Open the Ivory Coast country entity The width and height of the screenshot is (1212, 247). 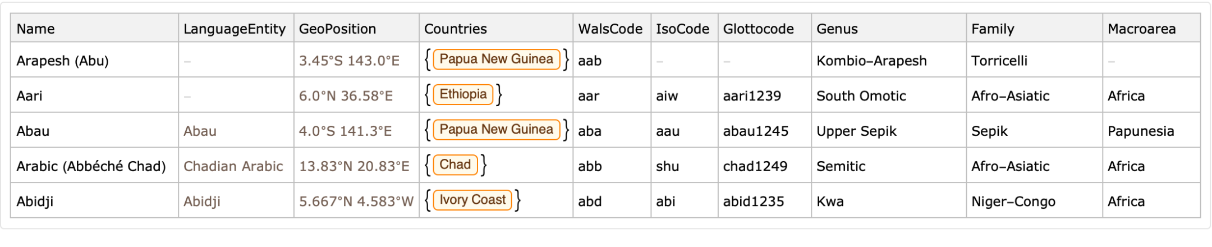pyautogui.click(x=472, y=200)
